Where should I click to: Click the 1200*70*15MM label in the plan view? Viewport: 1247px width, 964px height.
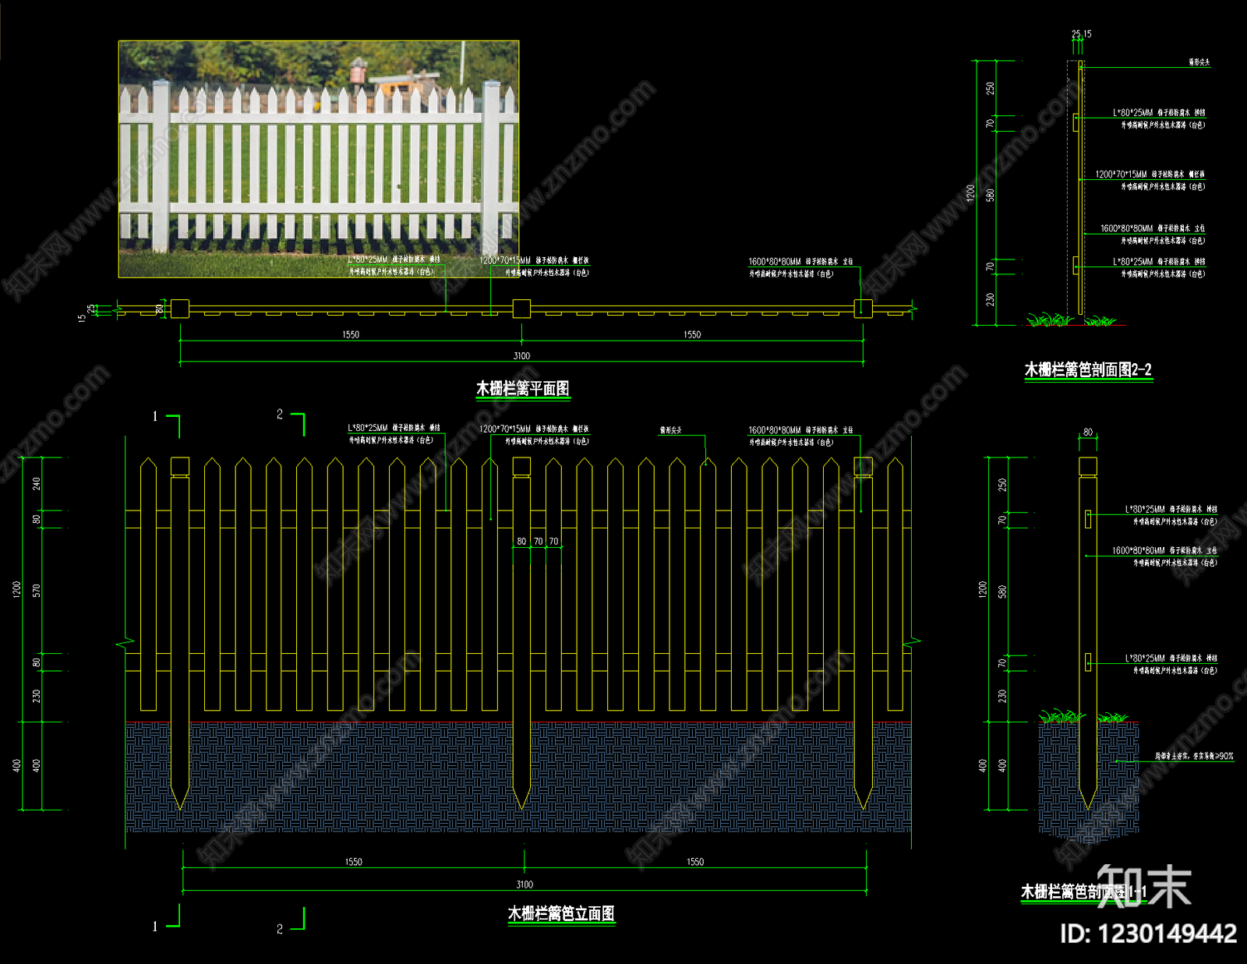coord(534,260)
